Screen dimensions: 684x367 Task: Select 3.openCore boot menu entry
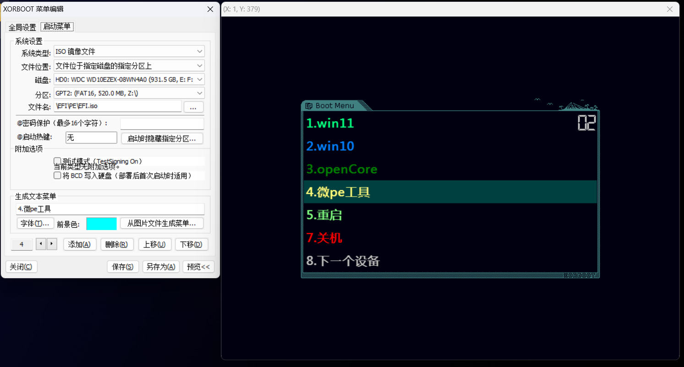[450, 169]
